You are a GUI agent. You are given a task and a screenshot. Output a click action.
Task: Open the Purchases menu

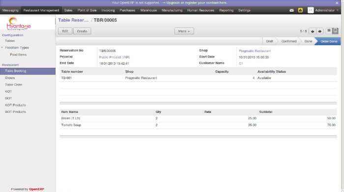point(127,10)
